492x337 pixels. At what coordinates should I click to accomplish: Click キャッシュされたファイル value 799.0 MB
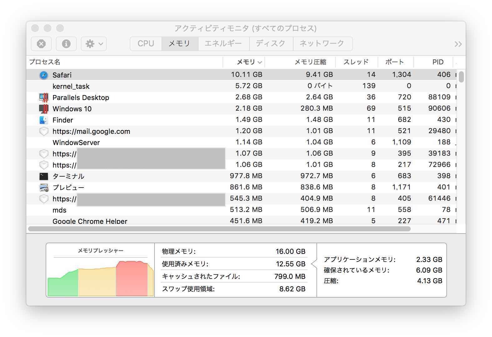tap(290, 276)
